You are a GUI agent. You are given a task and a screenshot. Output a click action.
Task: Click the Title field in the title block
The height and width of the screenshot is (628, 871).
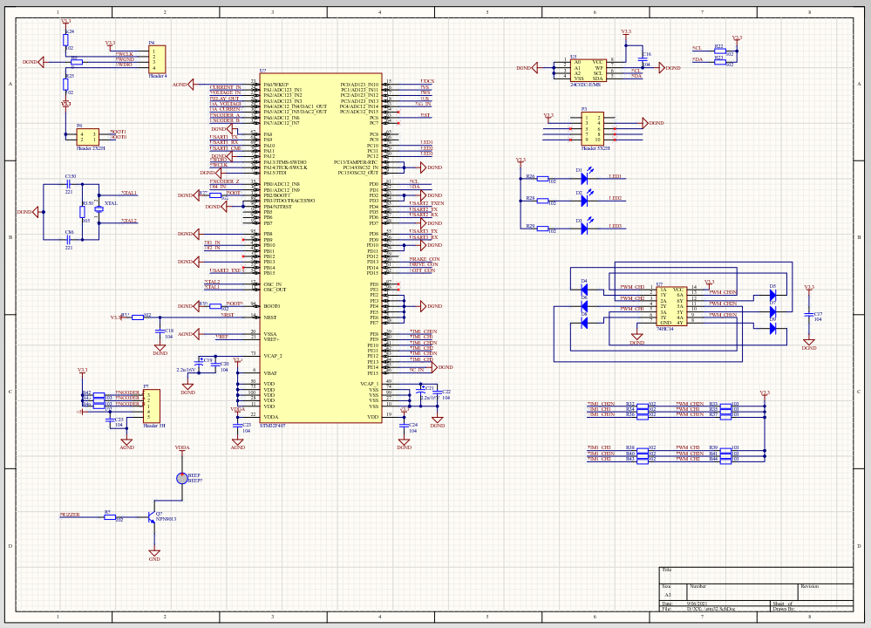coord(756,575)
